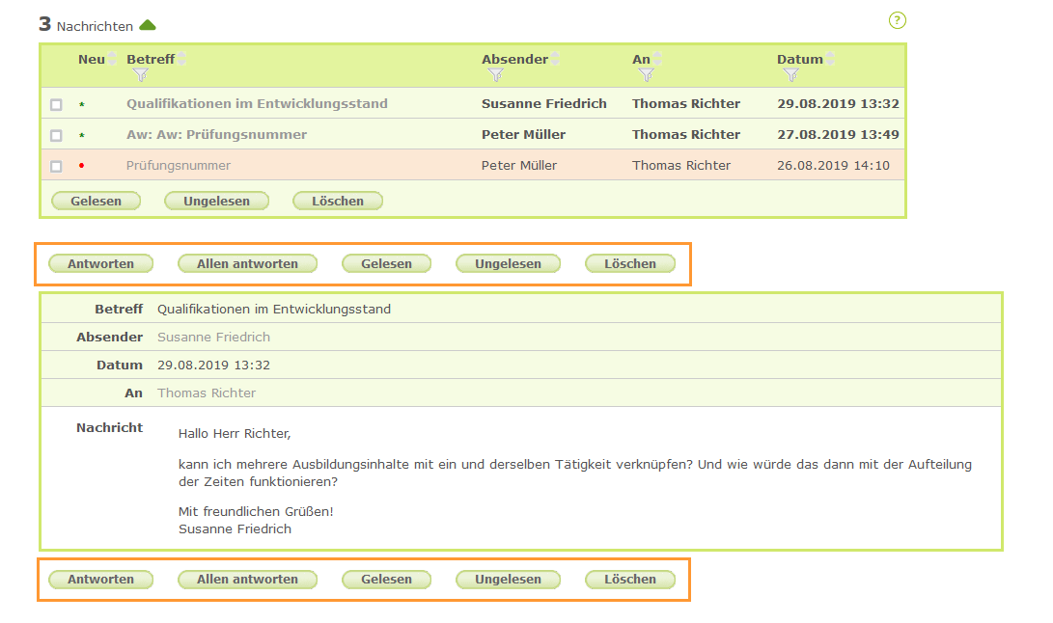Click Löschen in the bottom toolbar
Screen dimensions: 1053x623
tap(629, 580)
